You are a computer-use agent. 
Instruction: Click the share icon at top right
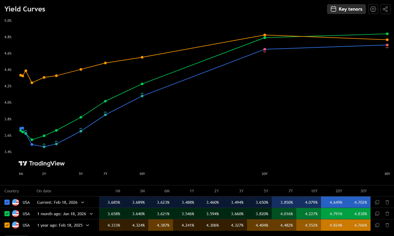tap(385, 9)
